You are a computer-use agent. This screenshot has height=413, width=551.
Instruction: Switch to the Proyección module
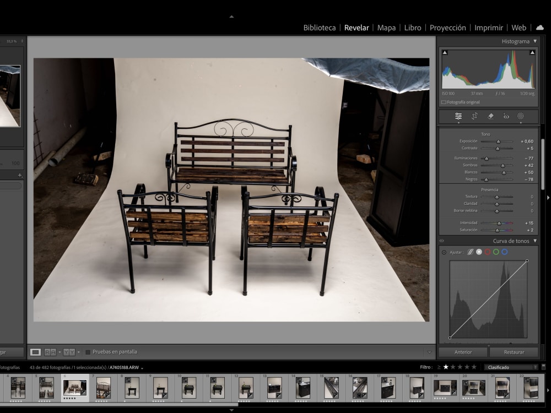click(447, 28)
